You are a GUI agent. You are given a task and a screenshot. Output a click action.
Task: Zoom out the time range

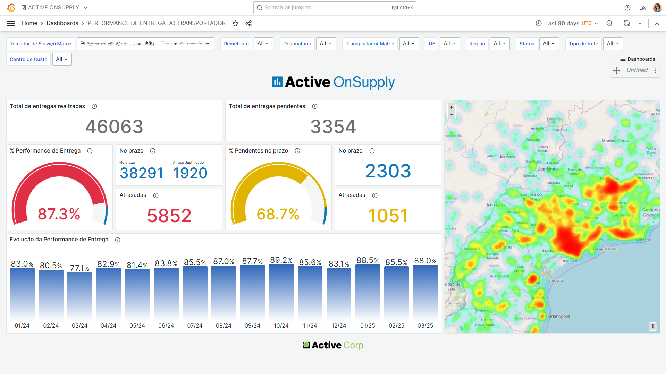coord(609,23)
